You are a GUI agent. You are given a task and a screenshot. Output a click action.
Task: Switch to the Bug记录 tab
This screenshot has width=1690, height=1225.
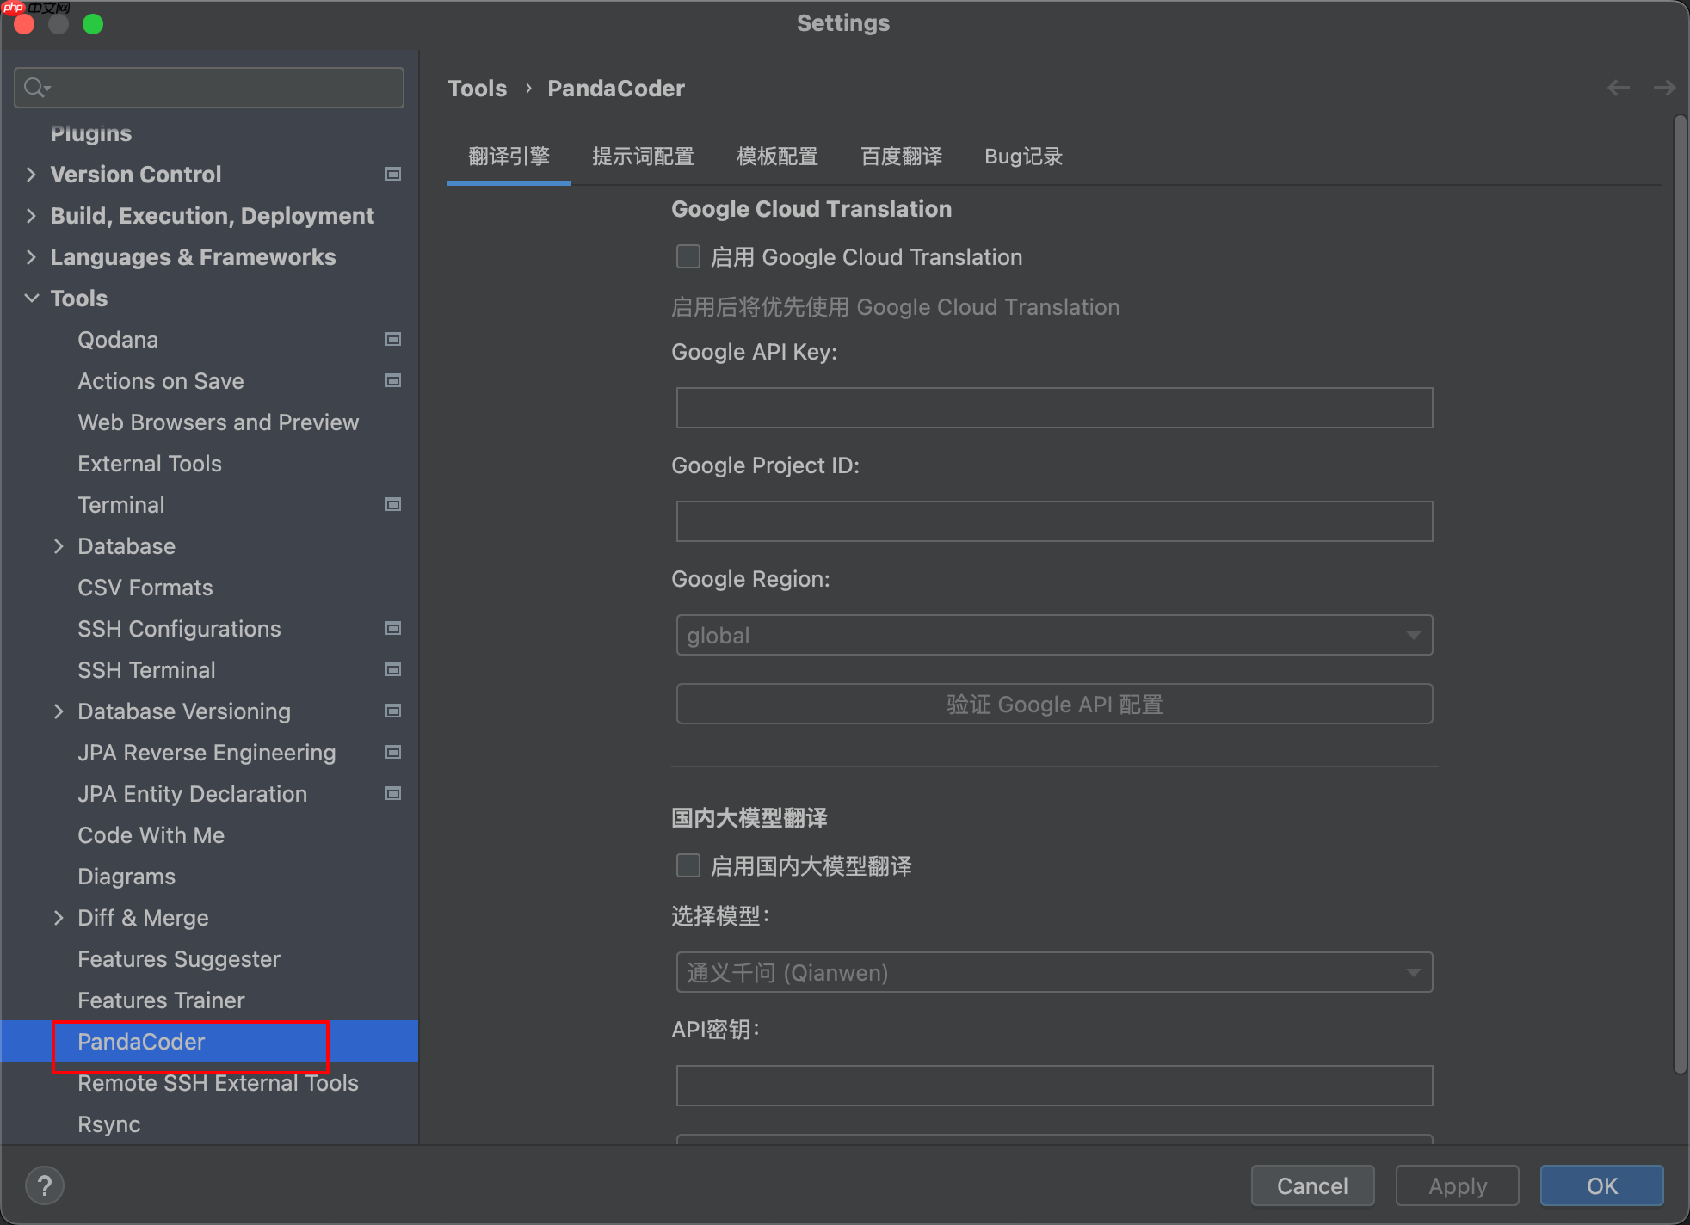click(1023, 157)
